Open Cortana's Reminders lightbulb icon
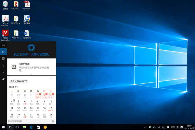This screenshot has height=130, width=195. (3, 65)
